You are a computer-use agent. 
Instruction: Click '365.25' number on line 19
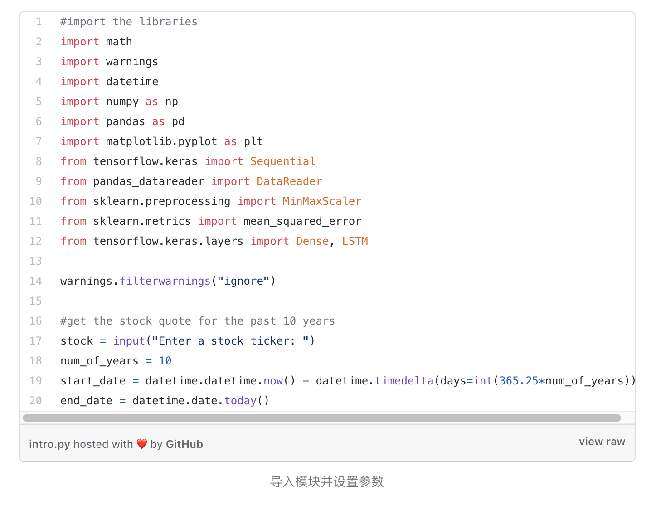pyautogui.click(x=519, y=381)
